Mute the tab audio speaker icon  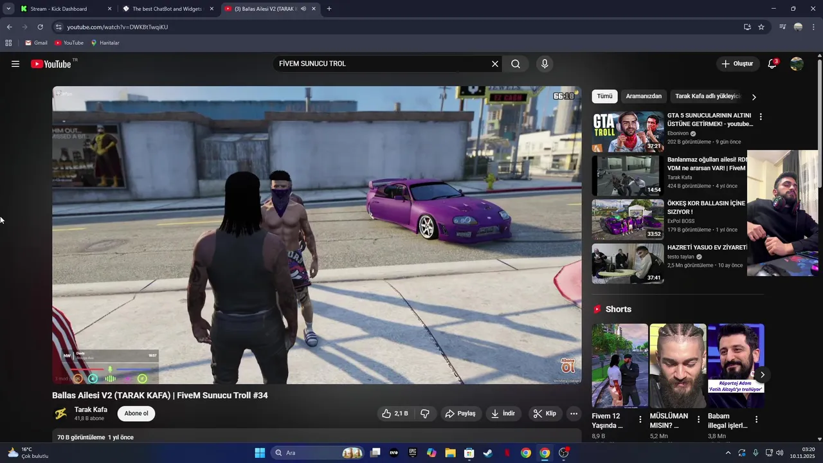303,9
